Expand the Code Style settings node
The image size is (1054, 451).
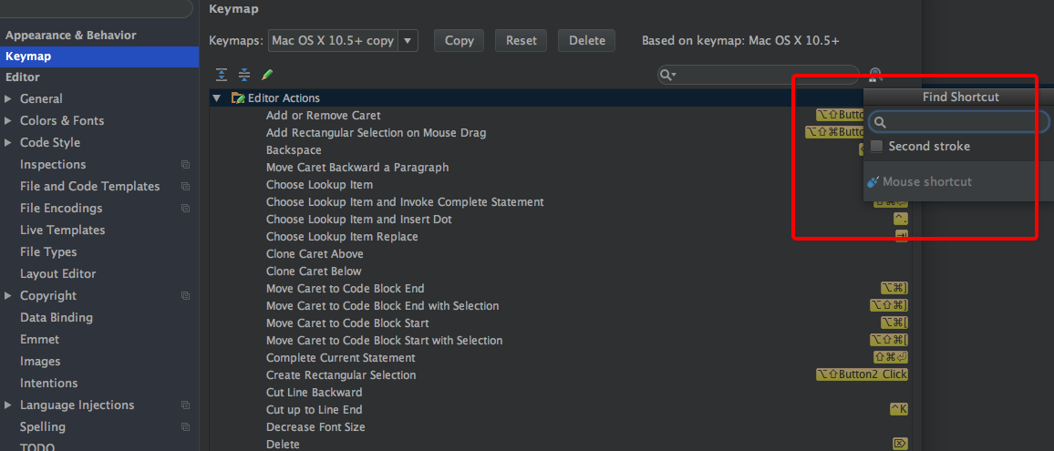8,143
